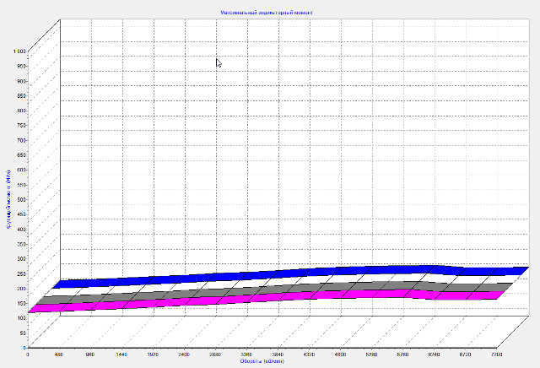Image resolution: width=540 pixels, height=368 pixels.
Task: Click the 950 vertical axis label
Action: (x=21, y=66)
